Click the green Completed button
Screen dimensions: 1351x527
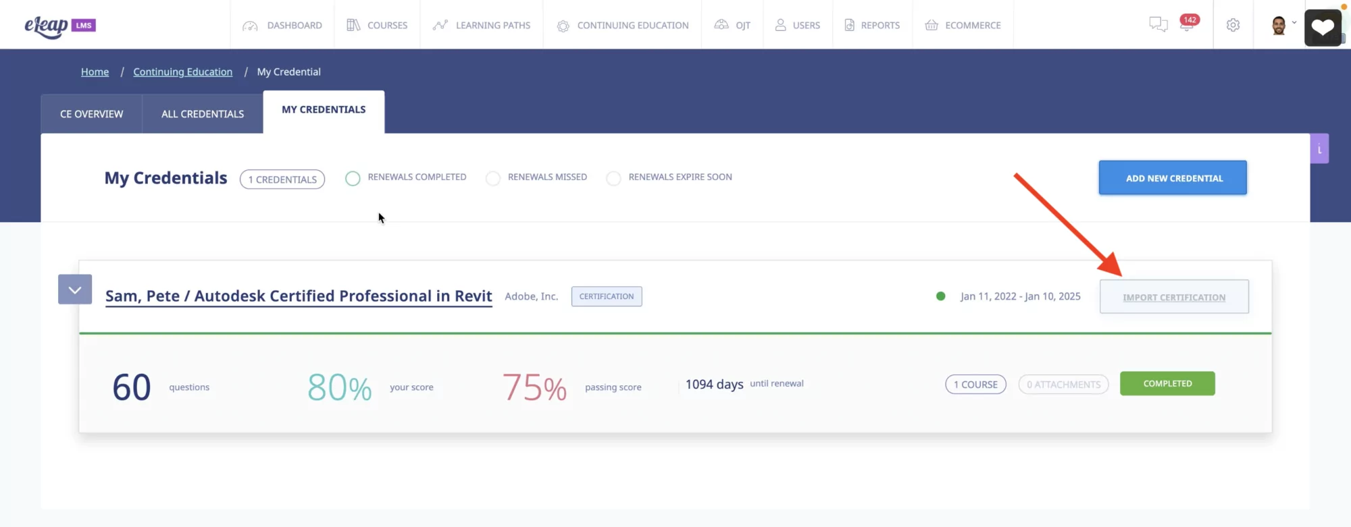tap(1167, 383)
